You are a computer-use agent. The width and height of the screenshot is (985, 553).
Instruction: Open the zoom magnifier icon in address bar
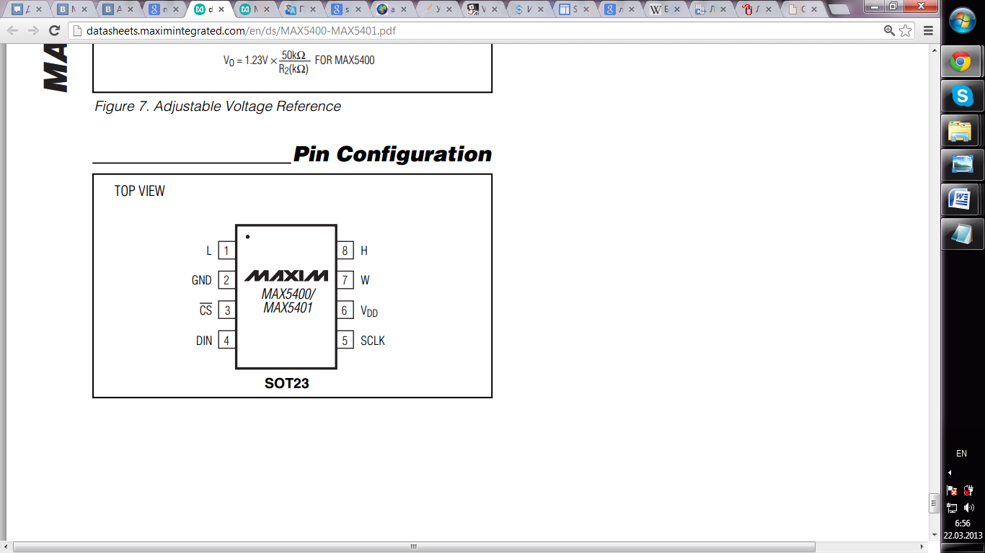(890, 31)
